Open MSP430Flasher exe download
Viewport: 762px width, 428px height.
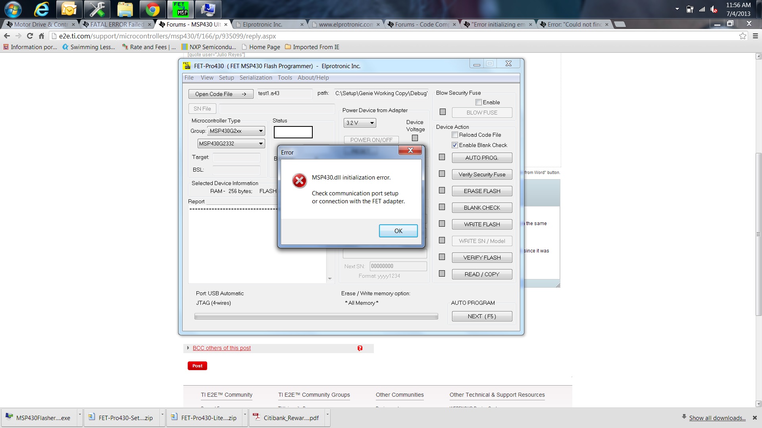[x=38, y=418]
